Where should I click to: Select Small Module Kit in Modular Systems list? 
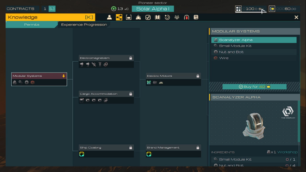point(254,46)
